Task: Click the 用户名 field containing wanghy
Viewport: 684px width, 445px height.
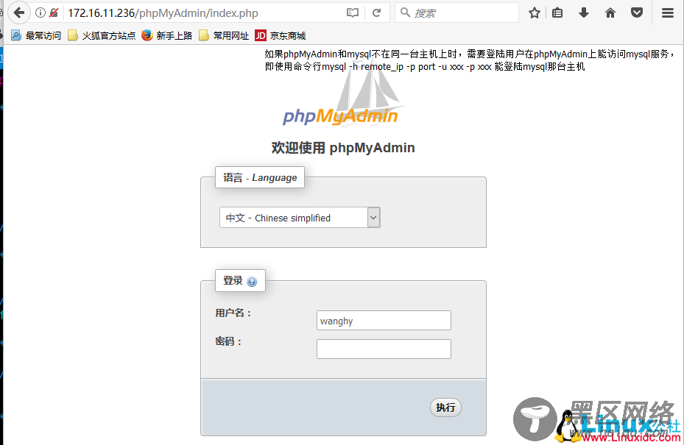Action: click(x=384, y=321)
